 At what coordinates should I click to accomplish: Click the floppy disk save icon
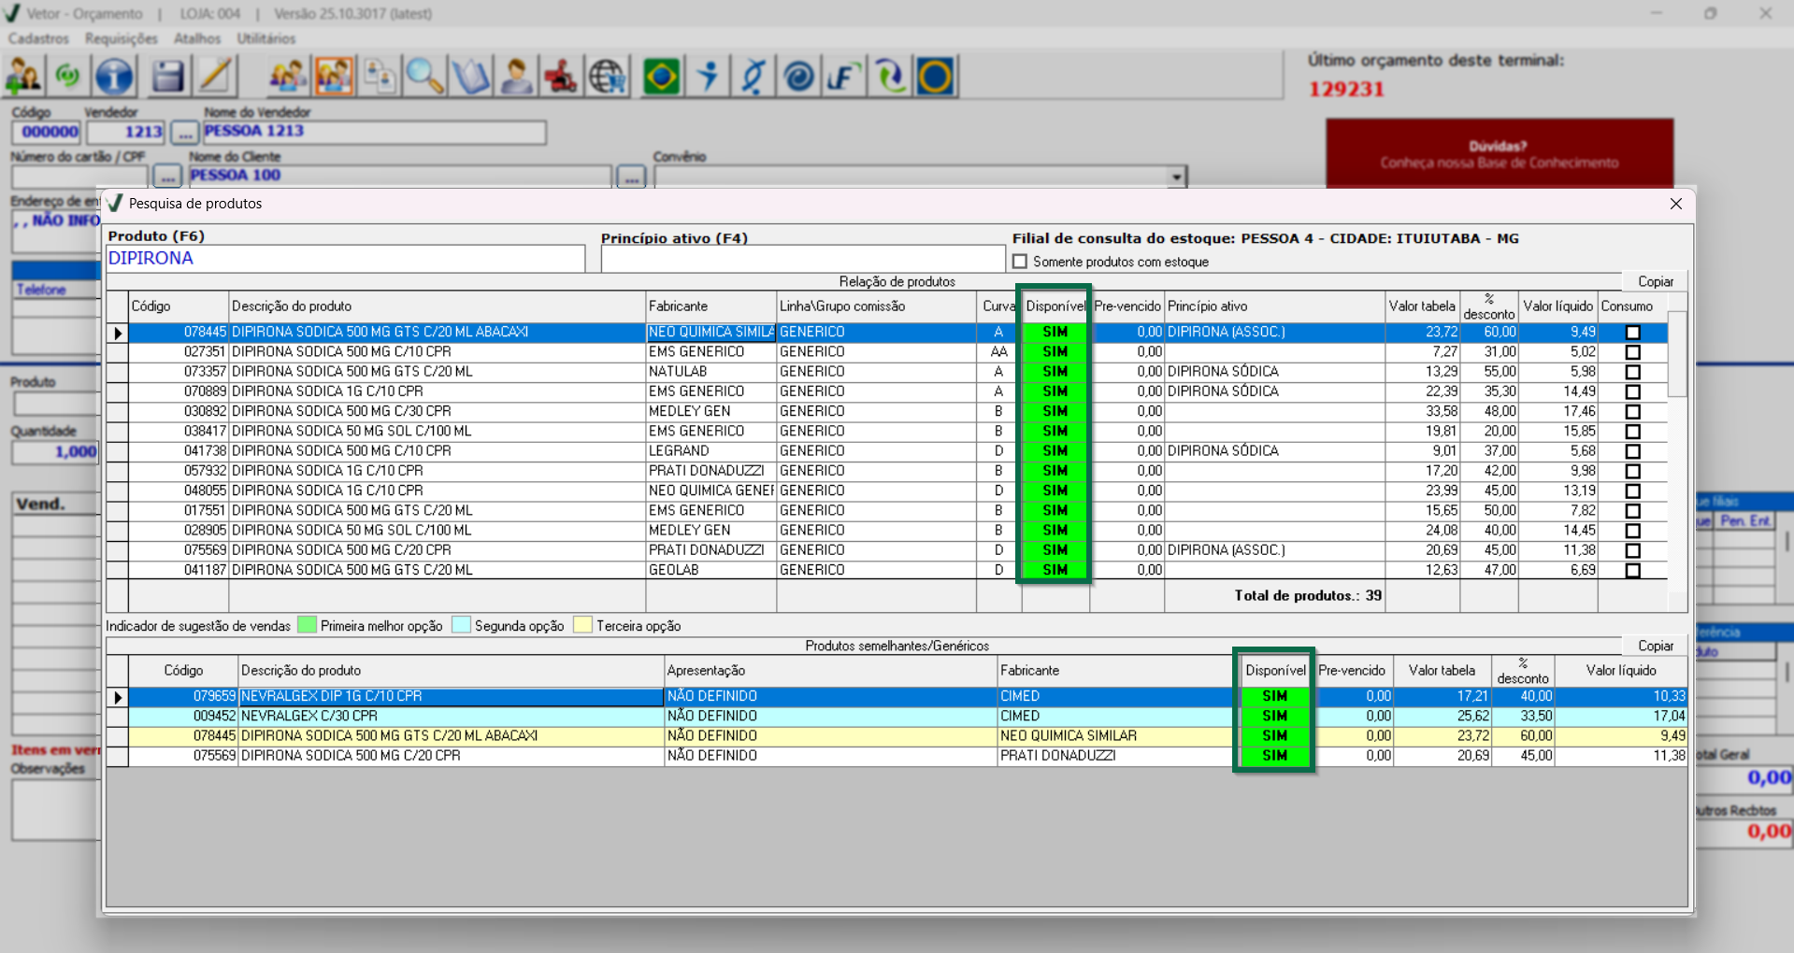(167, 77)
